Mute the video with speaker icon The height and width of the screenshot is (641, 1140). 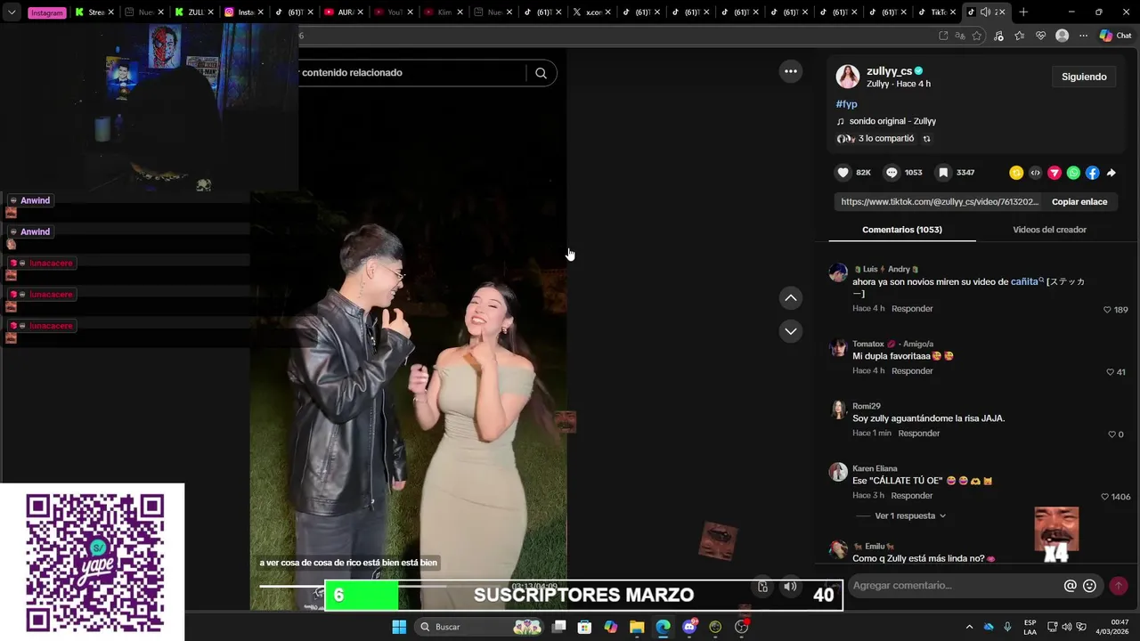pos(790,586)
